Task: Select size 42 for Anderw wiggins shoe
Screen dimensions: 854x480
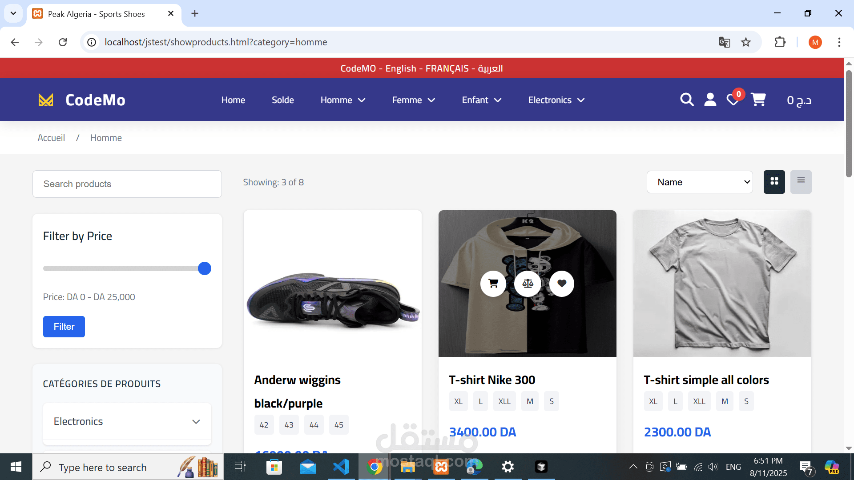Action: point(264,425)
